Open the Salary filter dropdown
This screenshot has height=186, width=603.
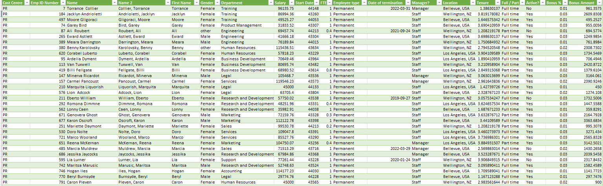point(291,3)
